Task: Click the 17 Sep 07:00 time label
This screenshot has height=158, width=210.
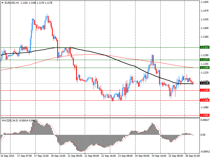Action: (25, 156)
